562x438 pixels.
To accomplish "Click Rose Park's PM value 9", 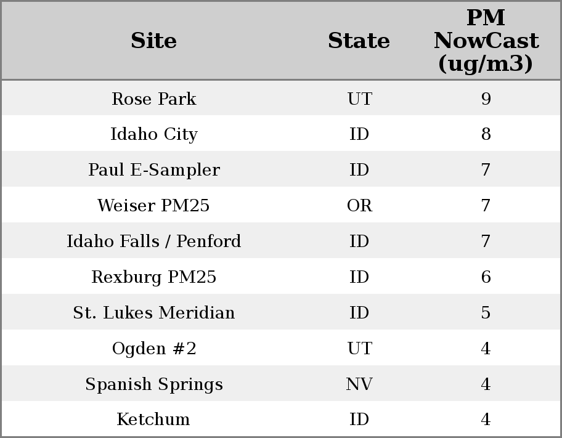I will click(486, 99).
